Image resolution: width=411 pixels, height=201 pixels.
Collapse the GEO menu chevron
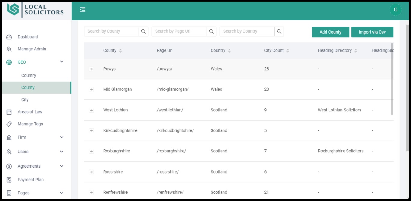point(62,62)
